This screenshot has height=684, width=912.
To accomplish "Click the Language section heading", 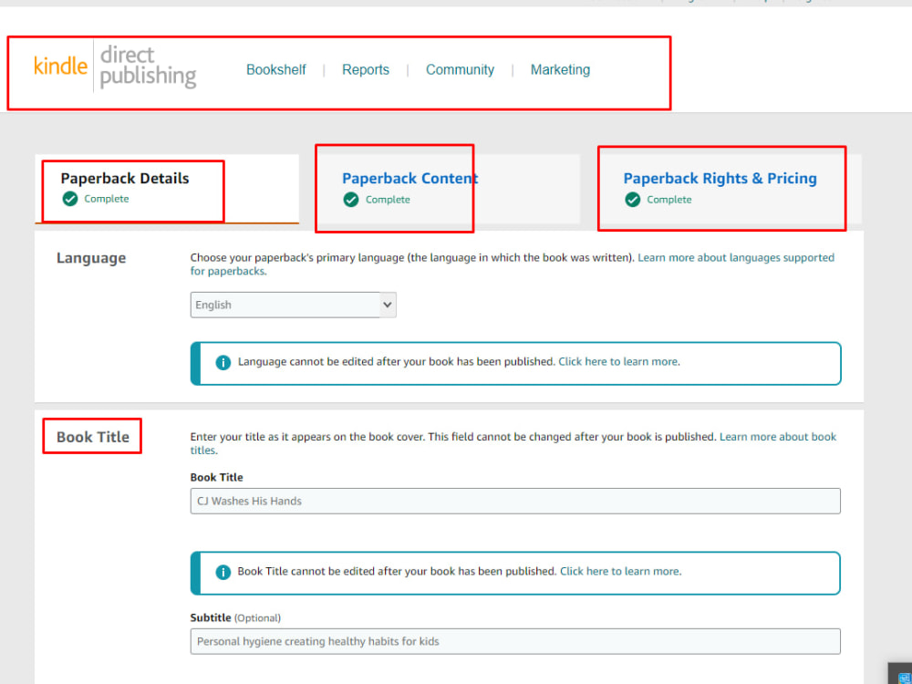I will pos(90,258).
